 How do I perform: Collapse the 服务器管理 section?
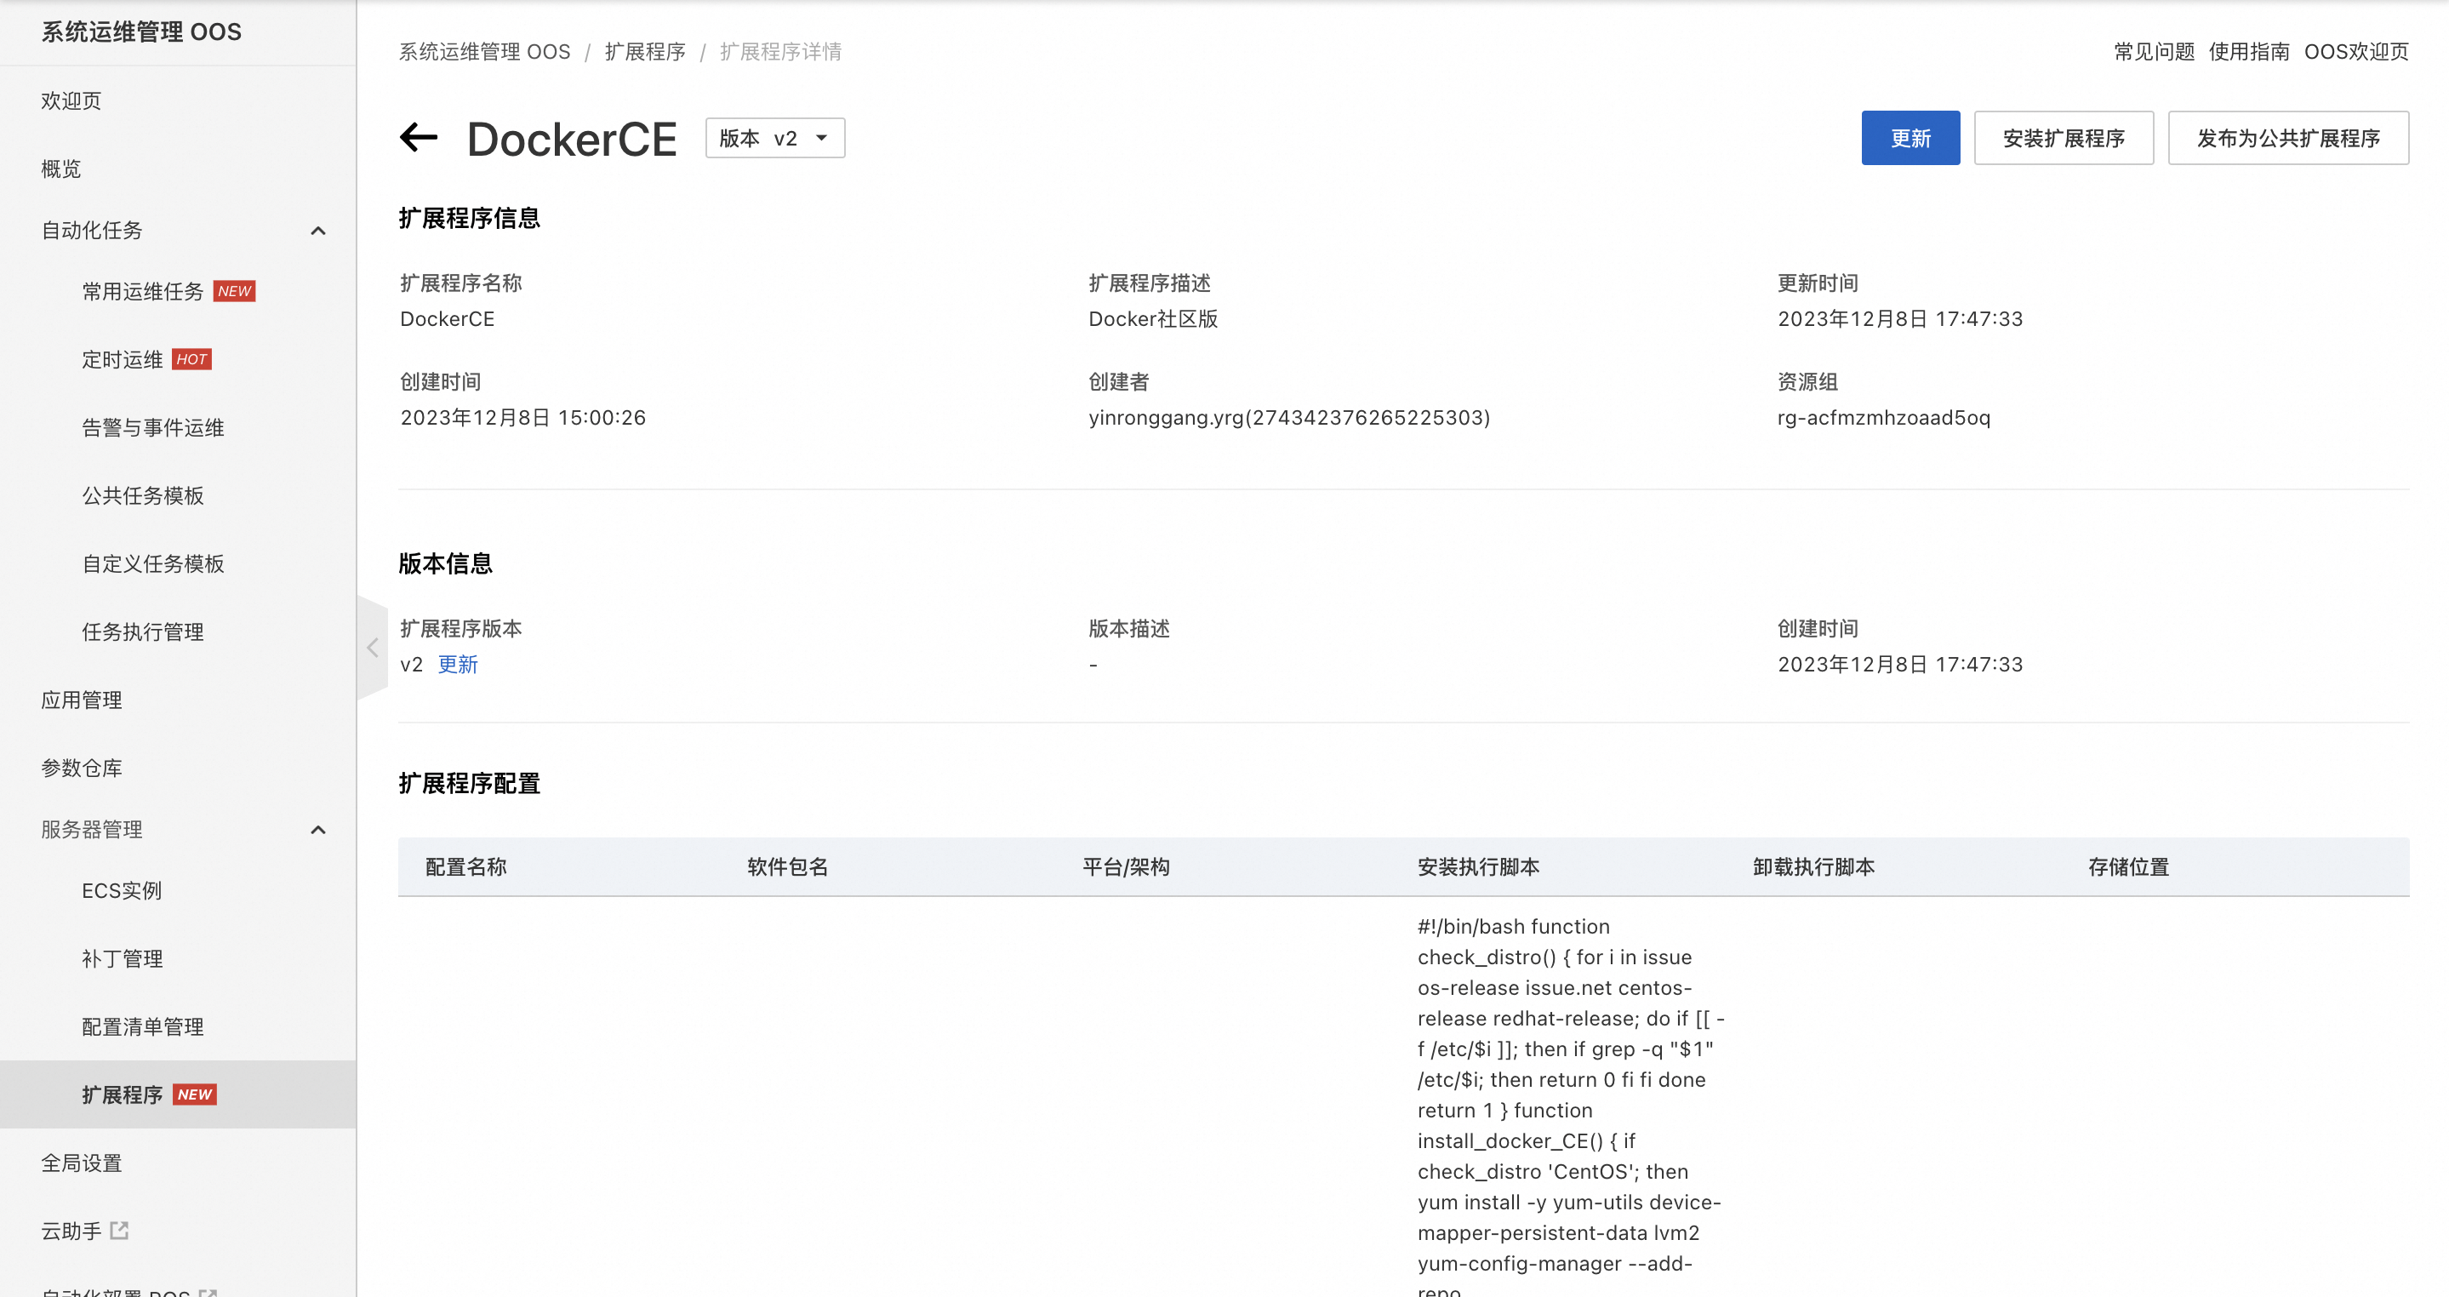[318, 830]
